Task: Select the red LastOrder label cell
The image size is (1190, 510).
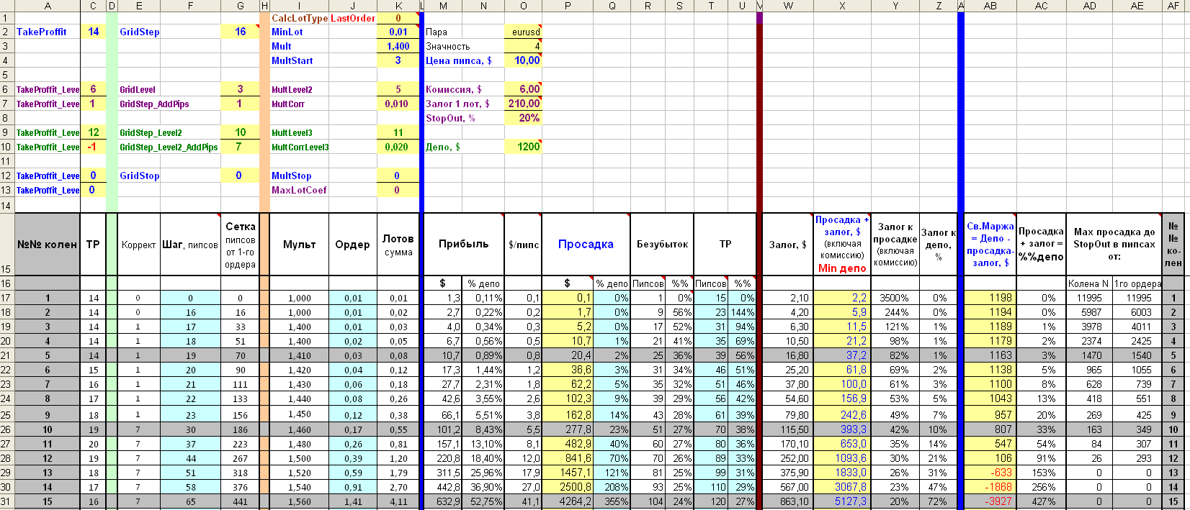Action: 353,19
